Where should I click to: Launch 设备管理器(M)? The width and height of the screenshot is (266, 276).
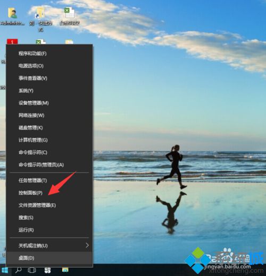tap(49, 103)
